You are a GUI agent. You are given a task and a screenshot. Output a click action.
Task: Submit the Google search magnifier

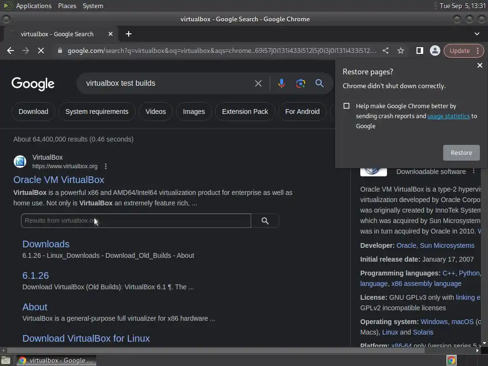click(x=319, y=83)
